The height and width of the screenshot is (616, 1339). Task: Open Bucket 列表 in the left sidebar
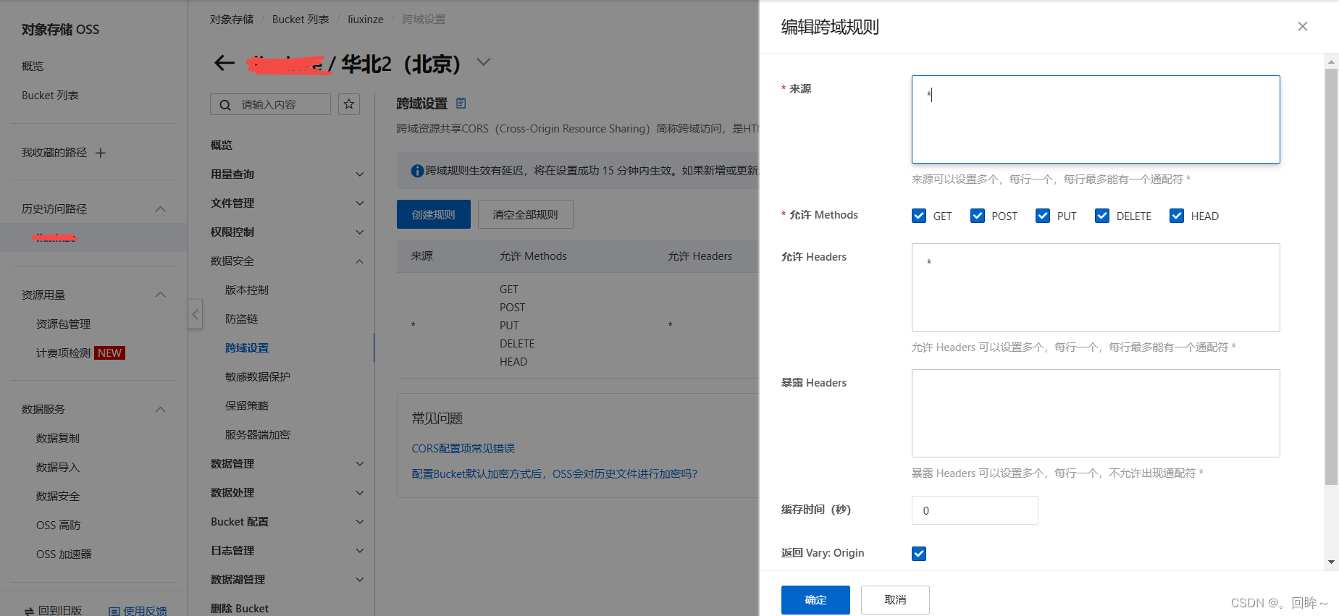[x=50, y=95]
